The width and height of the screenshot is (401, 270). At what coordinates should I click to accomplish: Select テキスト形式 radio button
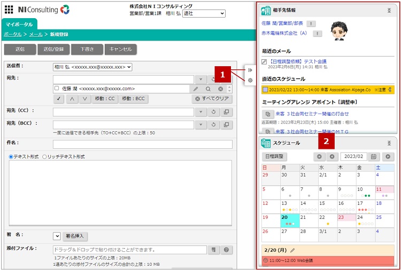tap(11, 157)
